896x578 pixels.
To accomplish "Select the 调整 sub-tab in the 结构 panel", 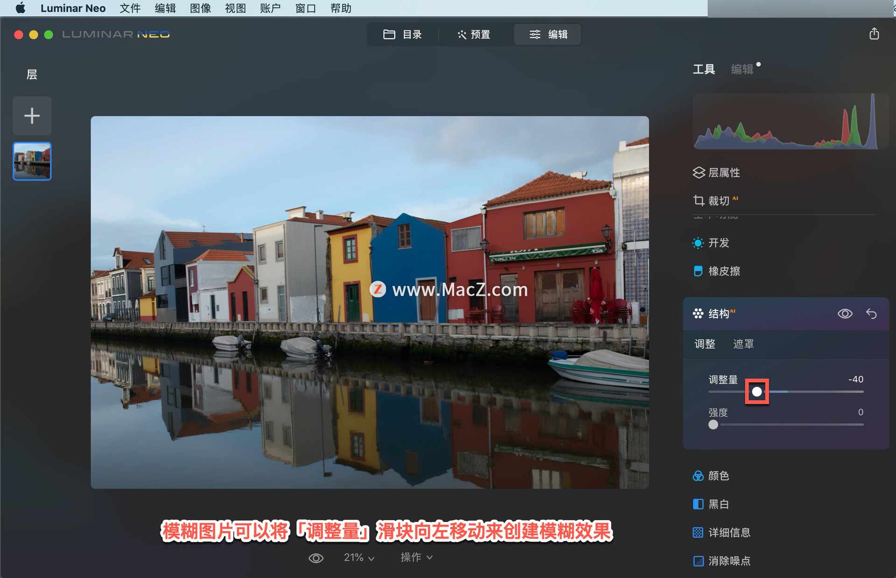I will point(705,344).
